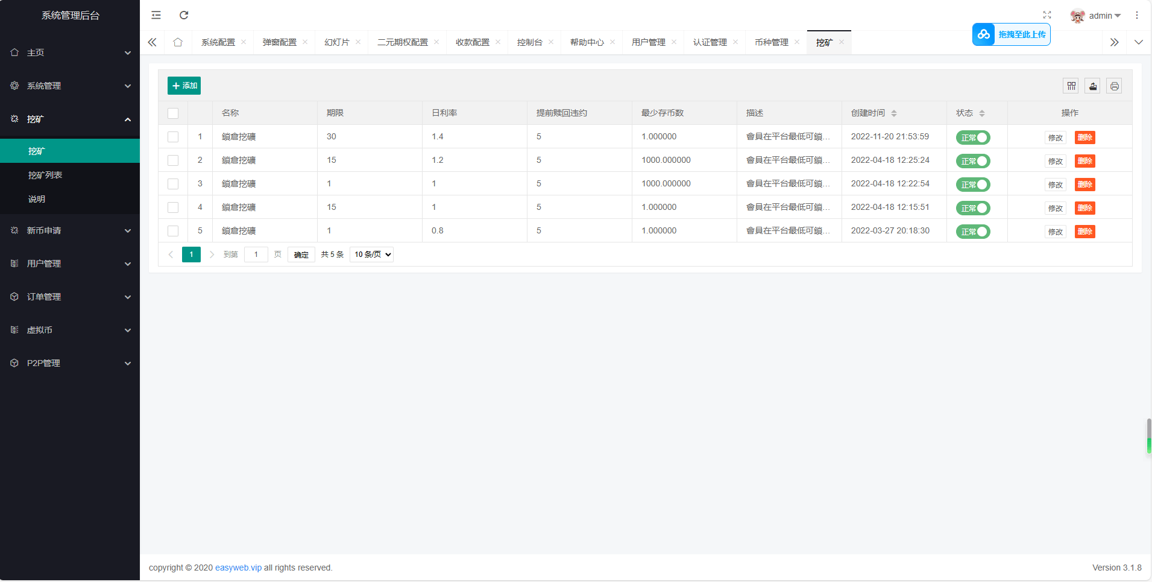Image resolution: width=1152 pixels, height=582 pixels.
Task: Check the checkbox for row 4
Action: 173,207
